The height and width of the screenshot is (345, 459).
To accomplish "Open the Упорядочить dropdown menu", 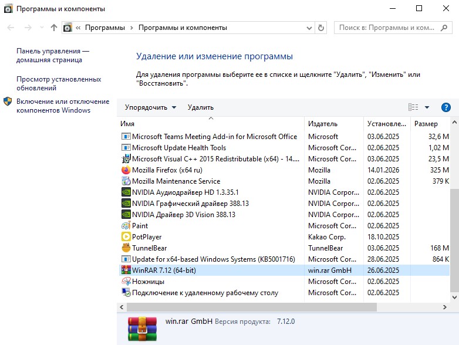I will tap(150, 107).
